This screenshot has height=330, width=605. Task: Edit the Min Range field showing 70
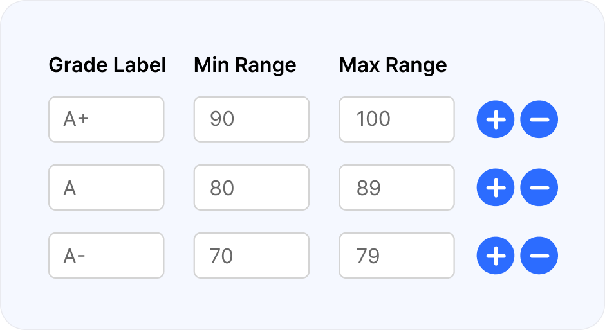[252, 256]
